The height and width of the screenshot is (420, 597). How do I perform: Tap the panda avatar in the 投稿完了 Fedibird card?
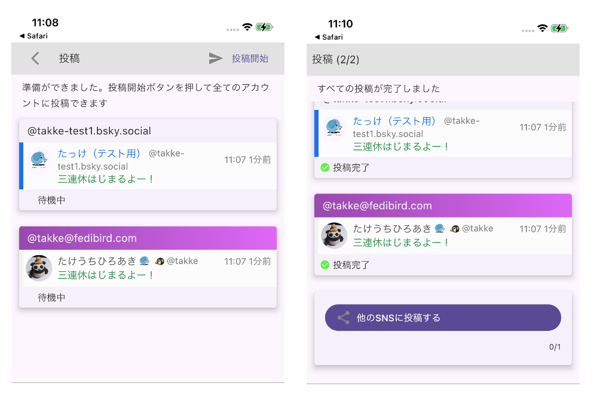(335, 235)
